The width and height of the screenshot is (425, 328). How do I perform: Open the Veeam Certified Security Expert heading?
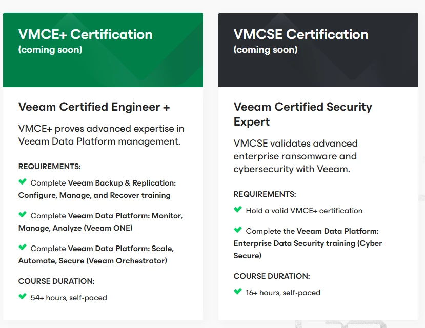(x=302, y=114)
